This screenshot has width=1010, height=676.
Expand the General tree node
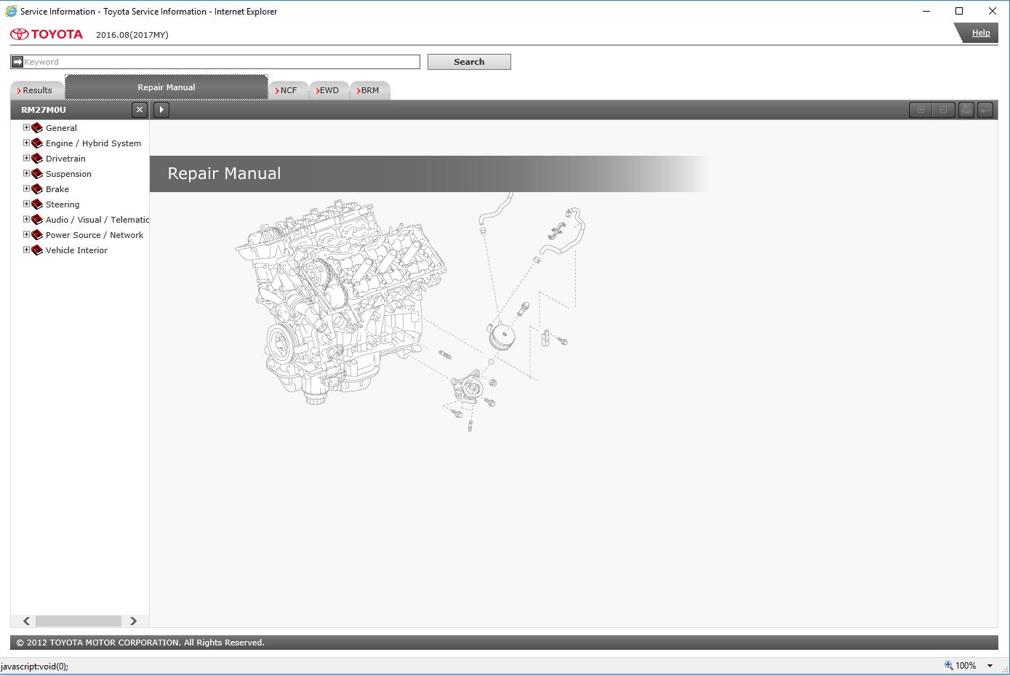point(26,127)
